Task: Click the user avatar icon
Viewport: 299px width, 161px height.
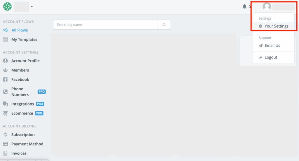Action: tap(267, 6)
